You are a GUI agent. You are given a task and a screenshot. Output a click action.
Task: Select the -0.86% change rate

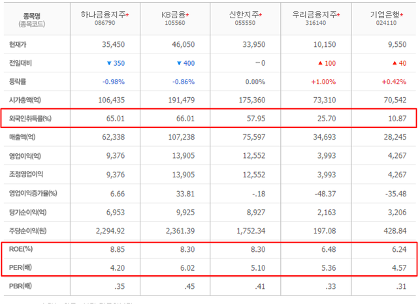(x=184, y=82)
